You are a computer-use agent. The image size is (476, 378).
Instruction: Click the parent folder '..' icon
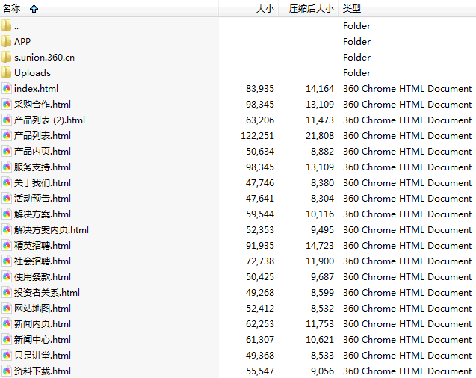point(7,26)
